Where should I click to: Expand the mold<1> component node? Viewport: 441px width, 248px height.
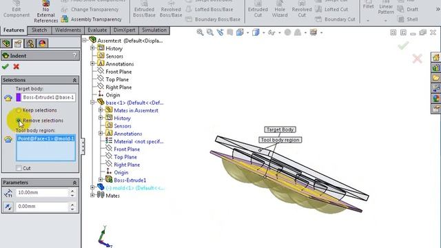click(92, 187)
